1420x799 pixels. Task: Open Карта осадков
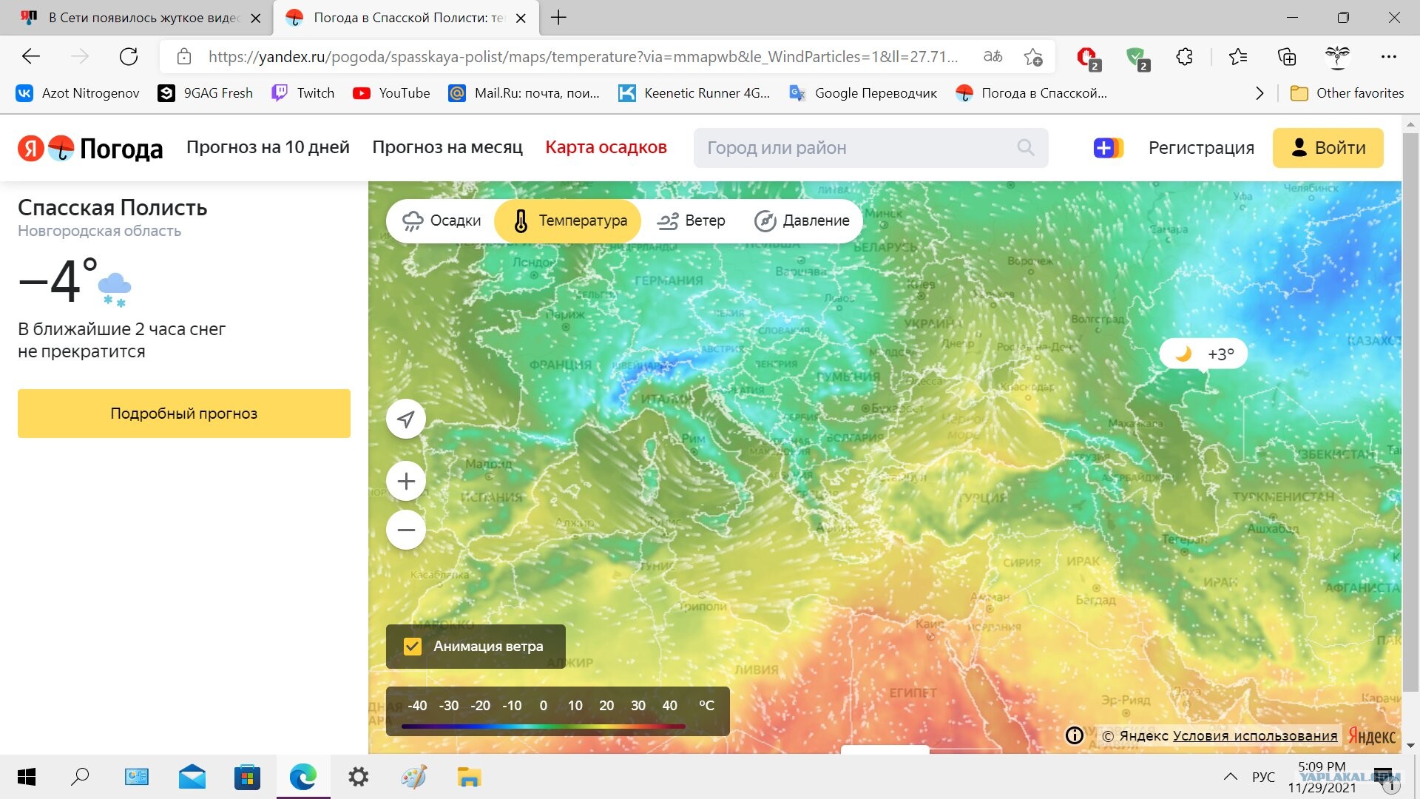[606, 147]
